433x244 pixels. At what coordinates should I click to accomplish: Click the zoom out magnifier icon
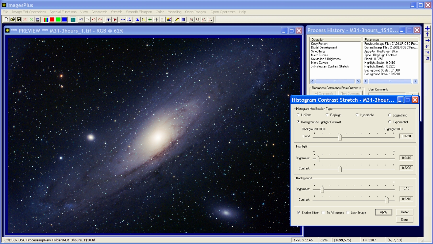coord(198,20)
